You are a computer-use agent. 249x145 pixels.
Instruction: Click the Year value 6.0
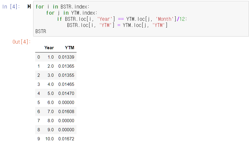[50, 103]
